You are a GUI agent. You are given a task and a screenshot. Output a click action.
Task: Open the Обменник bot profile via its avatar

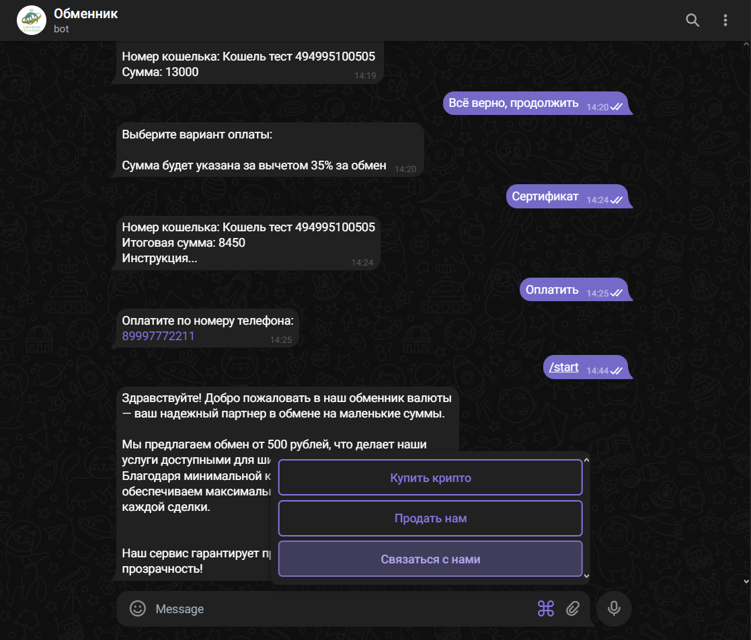(31, 20)
